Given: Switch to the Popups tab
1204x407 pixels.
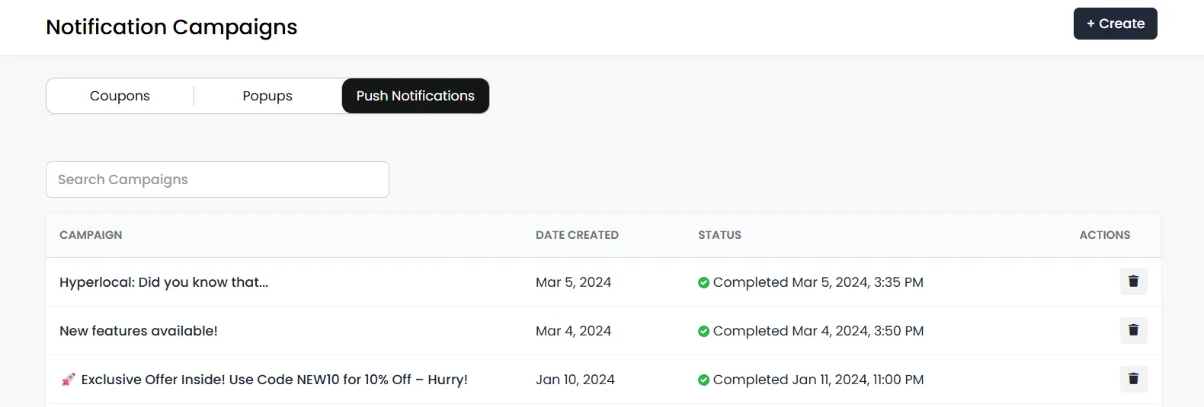Looking at the screenshot, I should click(267, 96).
